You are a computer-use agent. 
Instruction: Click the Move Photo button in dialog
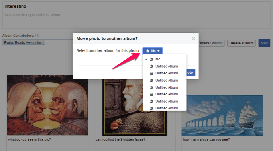coord(191,72)
